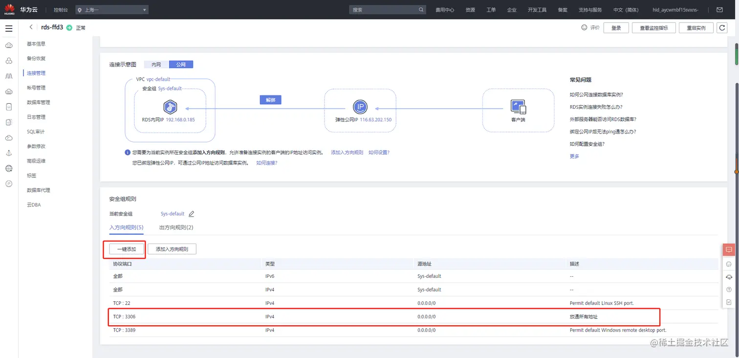Select the 出方向规则(2) tab
739x358 pixels.
pyautogui.click(x=176, y=227)
